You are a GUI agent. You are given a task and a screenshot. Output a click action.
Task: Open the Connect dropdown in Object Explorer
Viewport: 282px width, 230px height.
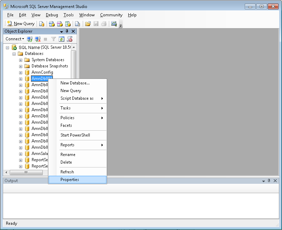click(x=15, y=39)
